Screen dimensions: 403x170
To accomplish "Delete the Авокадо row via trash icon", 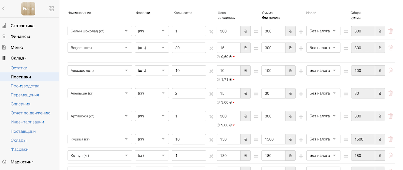I will click(x=390, y=70).
